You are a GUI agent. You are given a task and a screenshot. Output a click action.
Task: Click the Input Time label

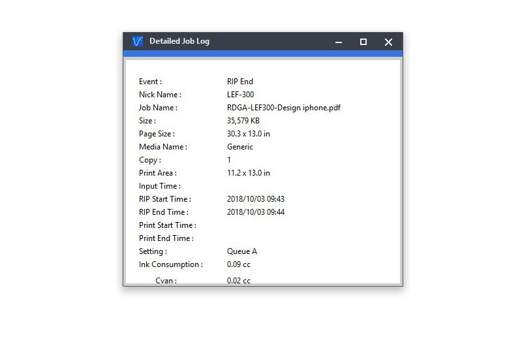(x=159, y=186)
